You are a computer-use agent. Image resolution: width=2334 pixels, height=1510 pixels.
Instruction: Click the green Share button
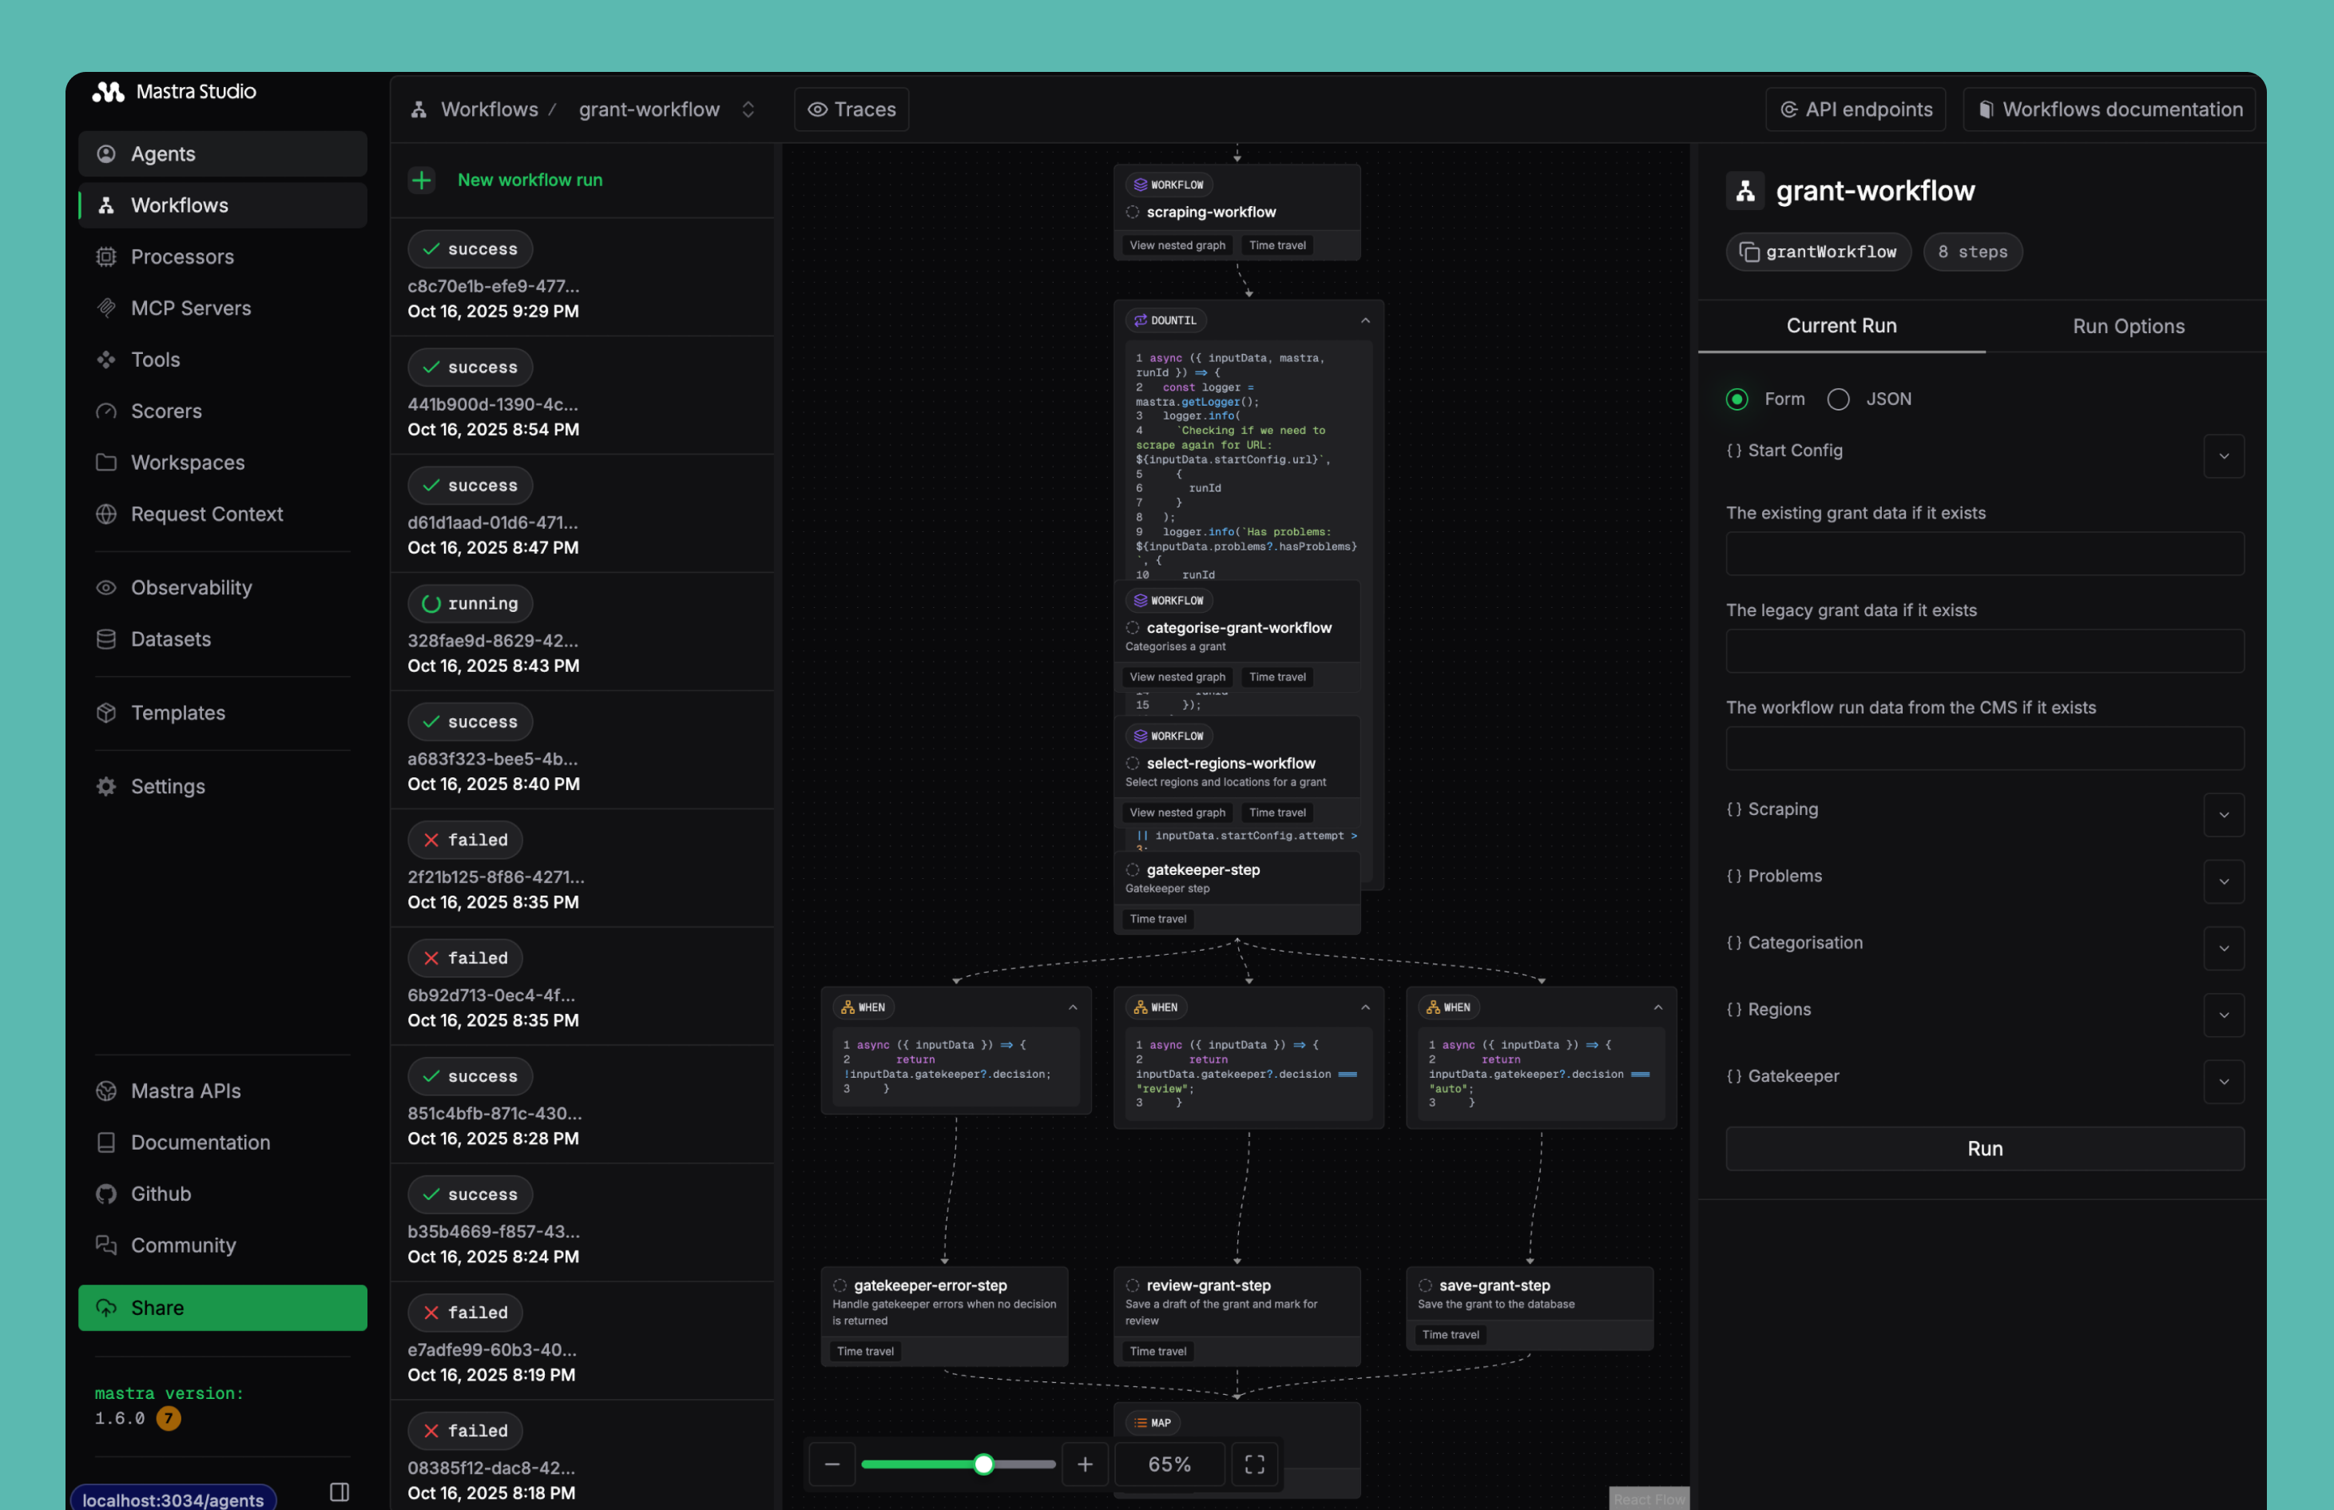click(x=223, y=1308)
